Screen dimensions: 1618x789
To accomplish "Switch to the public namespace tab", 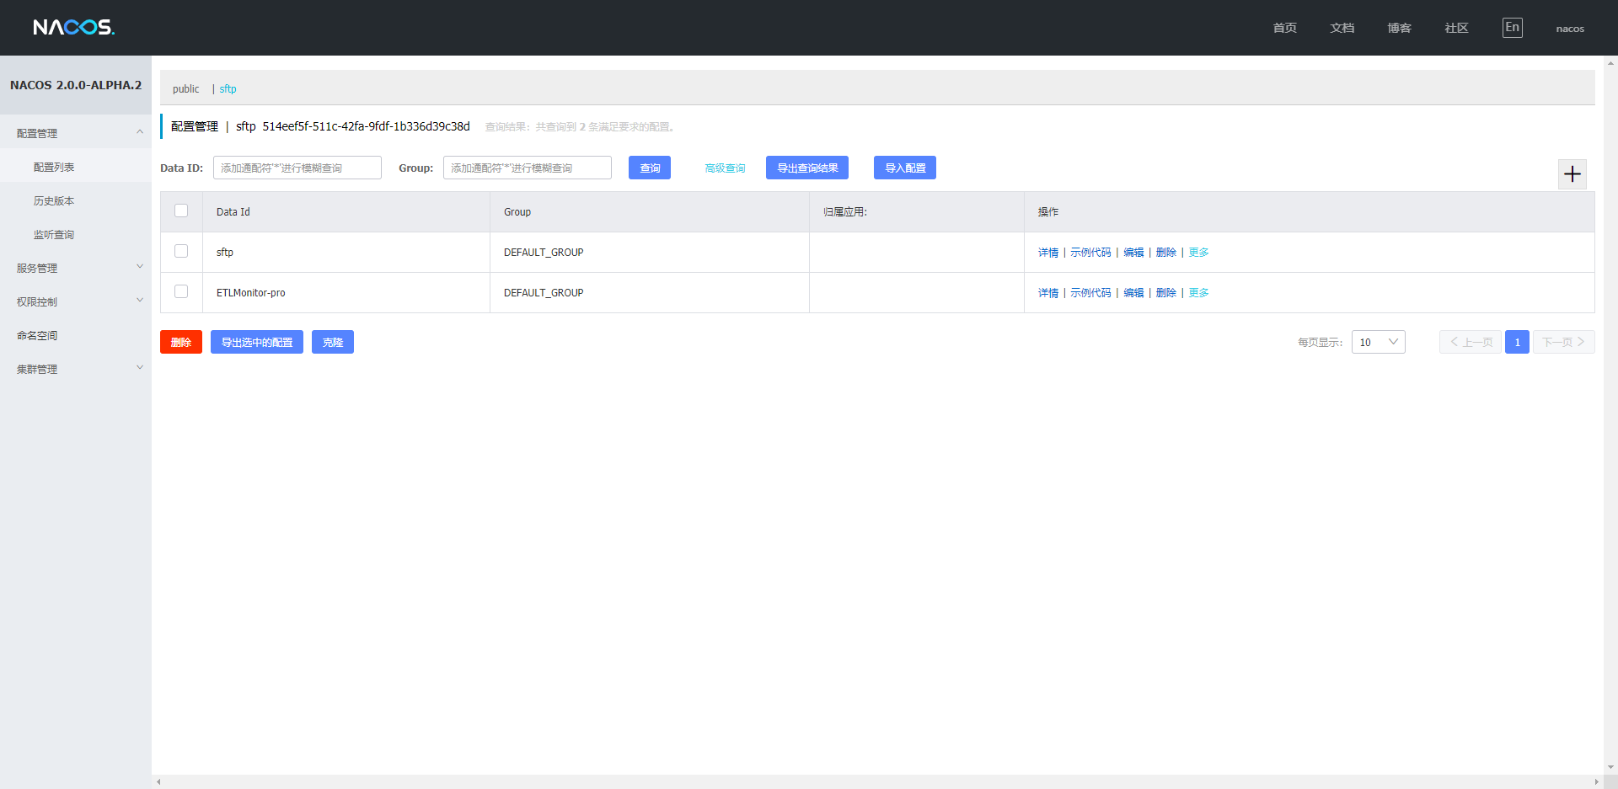I will 185,88.
